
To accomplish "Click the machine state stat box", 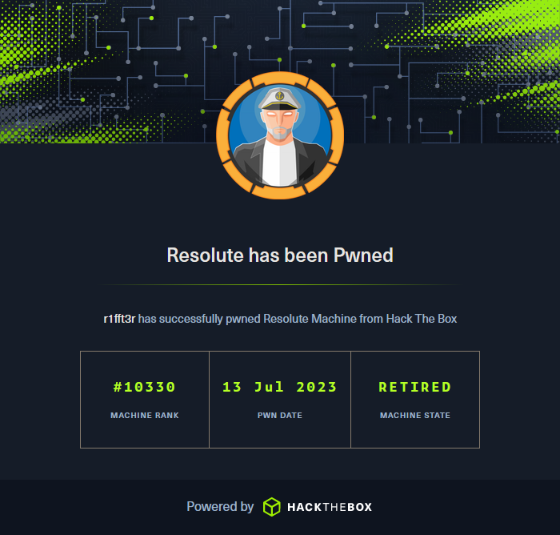I will [x=415, y=400].
